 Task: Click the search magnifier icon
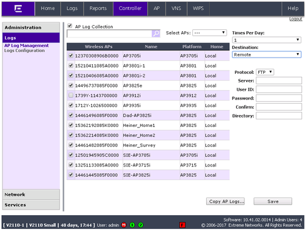[156, 33]
